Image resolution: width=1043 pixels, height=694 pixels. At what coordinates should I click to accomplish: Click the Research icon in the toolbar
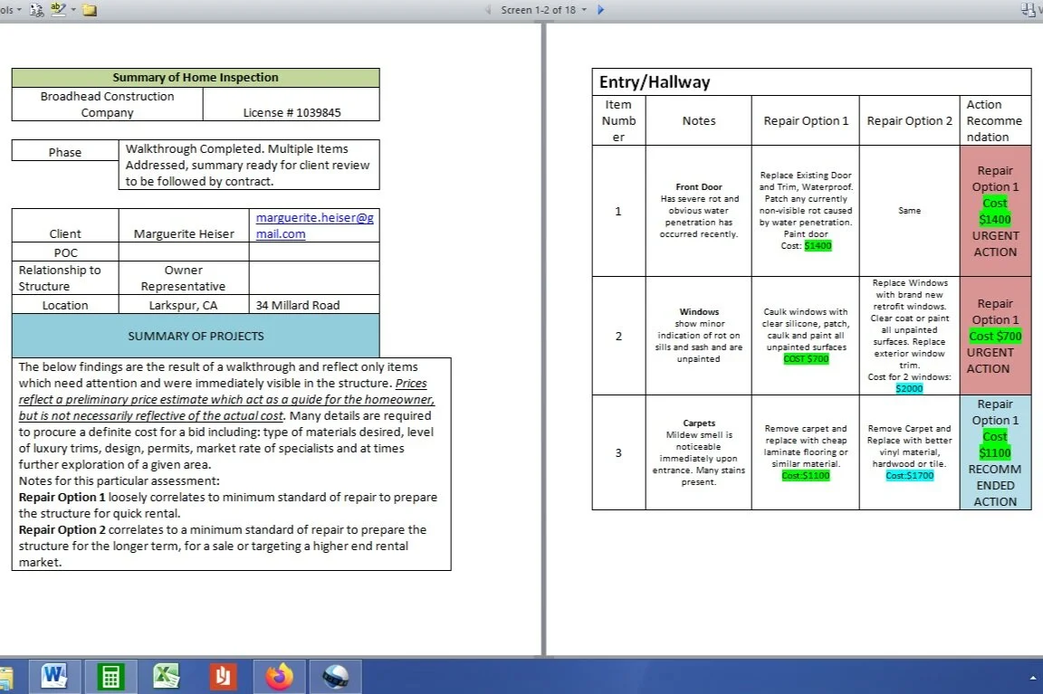(x=36, y=10)
